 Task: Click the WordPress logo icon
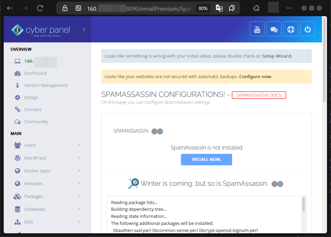pos(17,158)
